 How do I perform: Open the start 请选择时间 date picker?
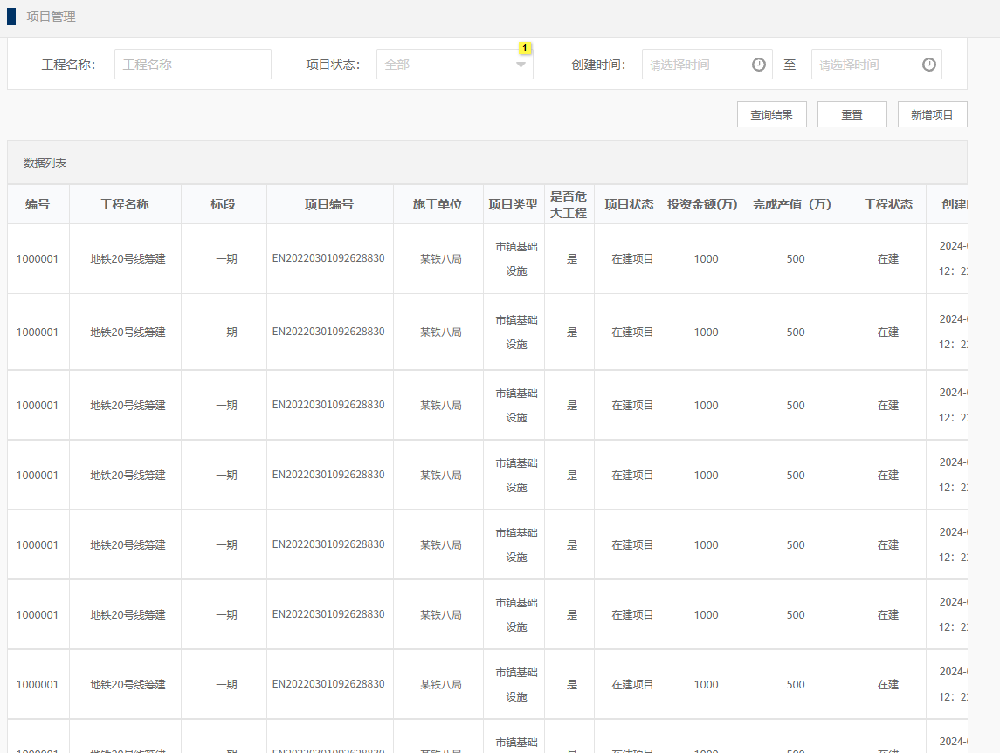pos(697,65)
